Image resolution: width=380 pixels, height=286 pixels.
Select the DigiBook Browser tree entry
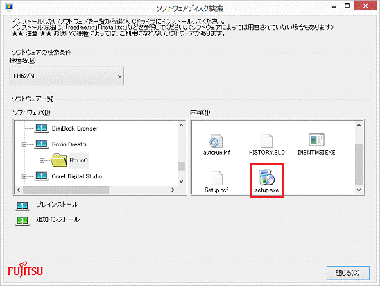point(75,128)
